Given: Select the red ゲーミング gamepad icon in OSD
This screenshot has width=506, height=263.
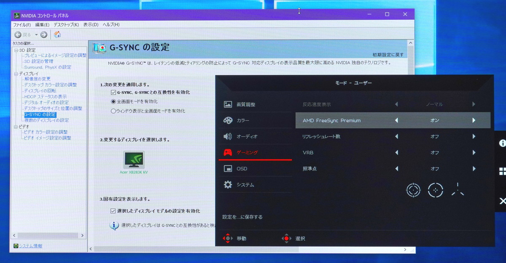Looking at the screenshot, I should (228, 152).
